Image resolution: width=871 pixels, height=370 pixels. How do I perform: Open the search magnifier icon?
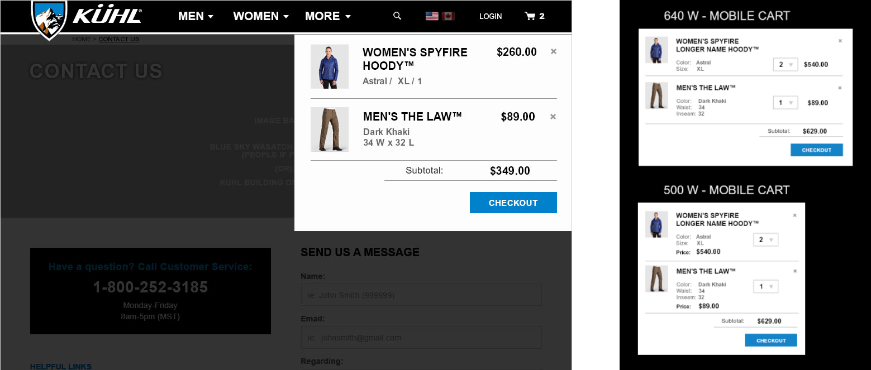click(x=397, y=16)
